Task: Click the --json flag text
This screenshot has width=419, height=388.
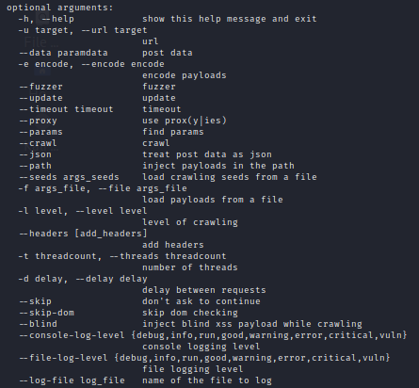Action: coord(35,154)
